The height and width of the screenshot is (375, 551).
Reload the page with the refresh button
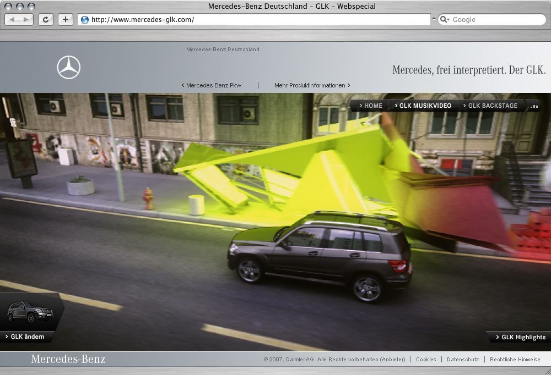[x=46, y=20]
